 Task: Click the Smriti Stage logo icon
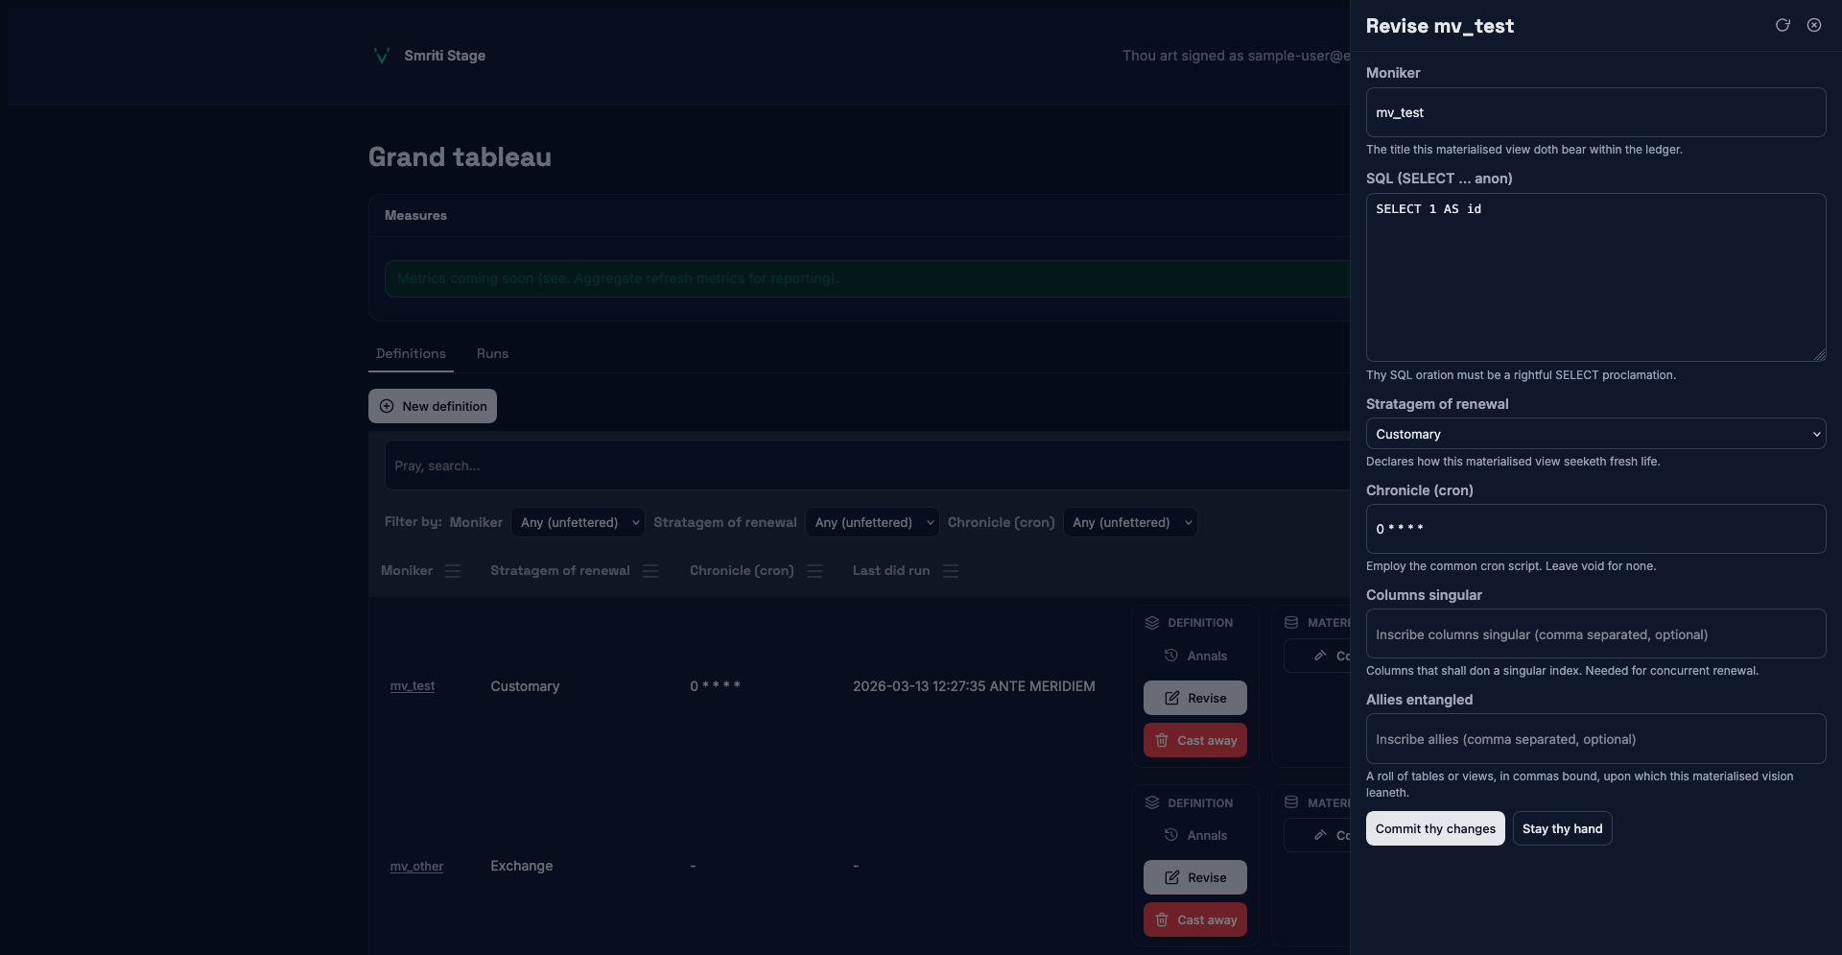[381, 56]
